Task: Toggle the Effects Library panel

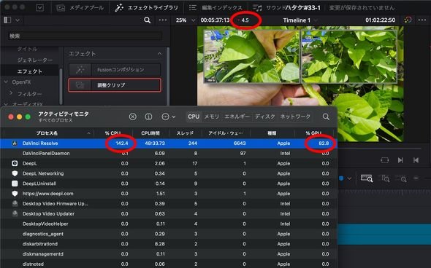Action: (x=146, y=8)
